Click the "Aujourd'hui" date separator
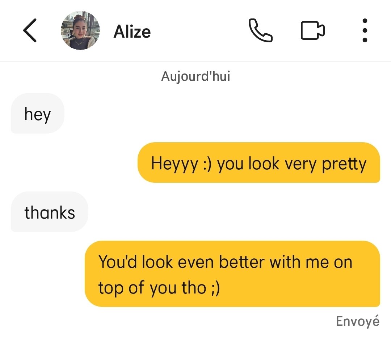Image resolution: width=391 pixels, height=342 pixels. 195,76
